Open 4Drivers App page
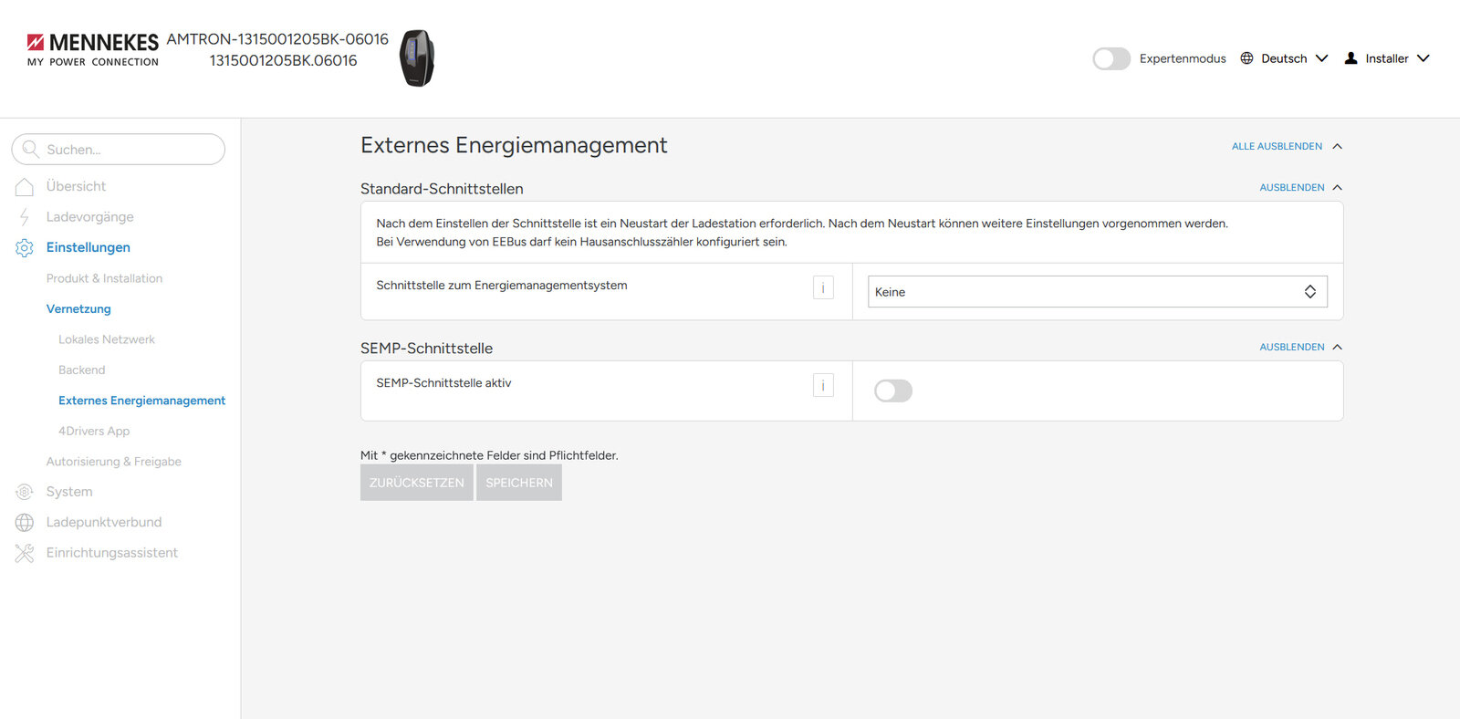The image size is (1460, 719). (x=94, y=431)
